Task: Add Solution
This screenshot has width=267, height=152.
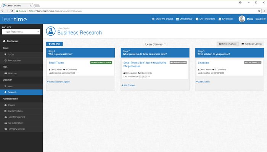Action: (x=203, y=82)
